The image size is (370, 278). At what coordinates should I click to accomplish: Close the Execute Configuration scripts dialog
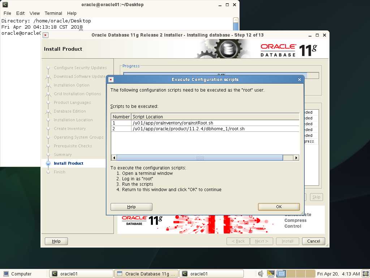(x=300, y=80)
